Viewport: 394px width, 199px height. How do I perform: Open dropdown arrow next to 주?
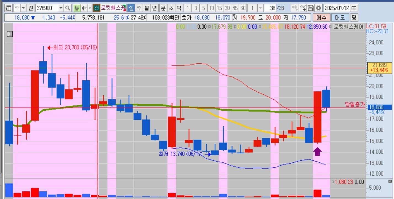coord(23,8)
